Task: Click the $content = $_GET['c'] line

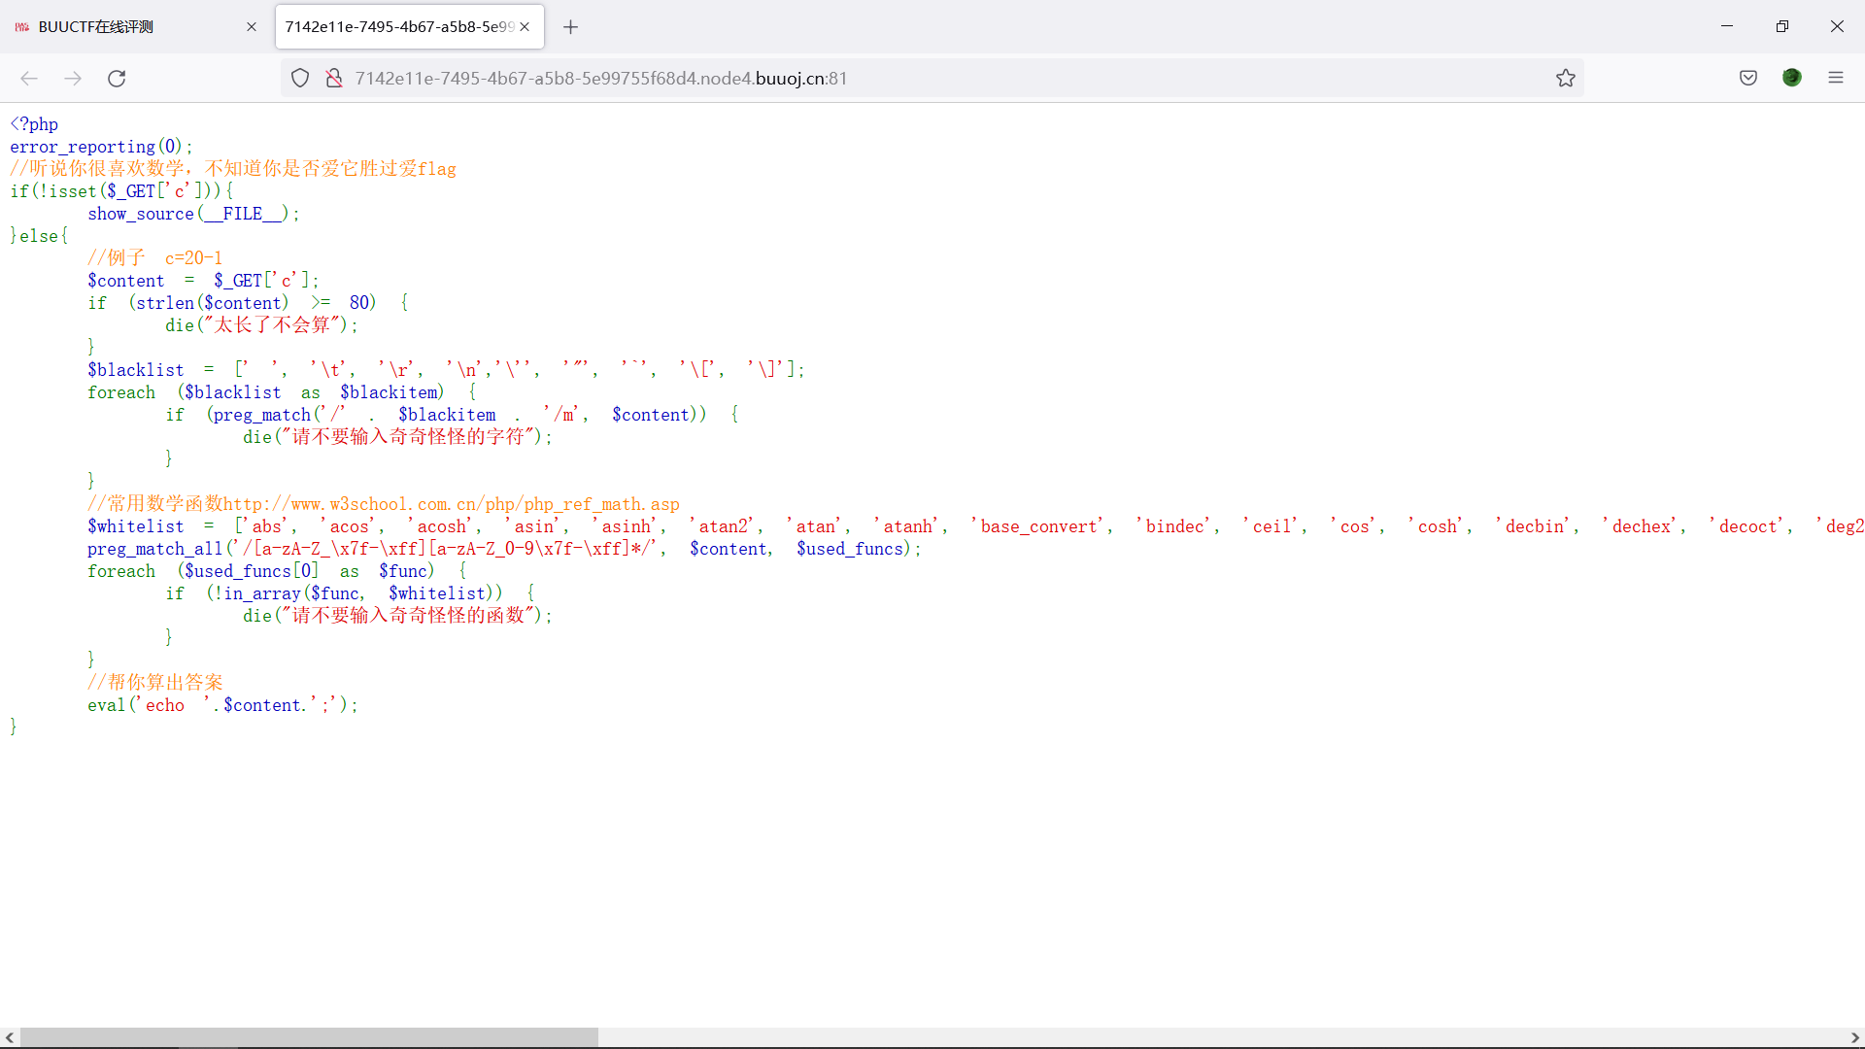Action: tap(203, 281)
